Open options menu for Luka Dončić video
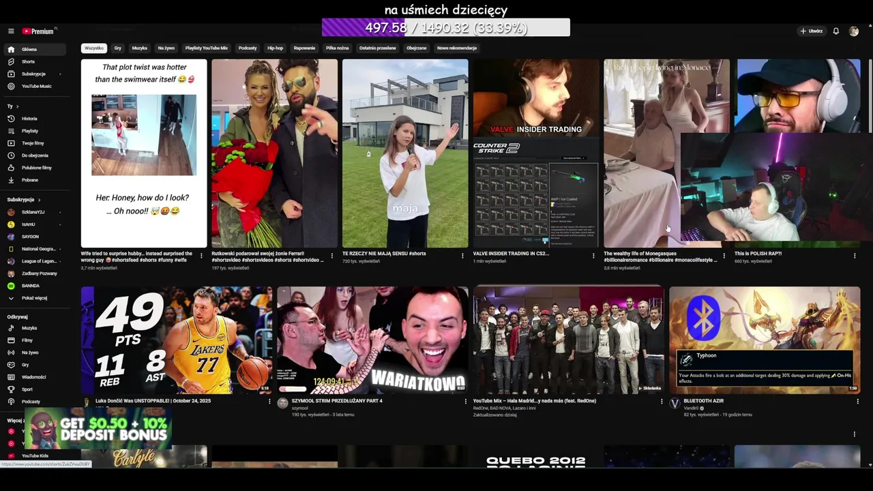Image resolution: width=873 pixels, height=491 pixels. pos(269,402)
